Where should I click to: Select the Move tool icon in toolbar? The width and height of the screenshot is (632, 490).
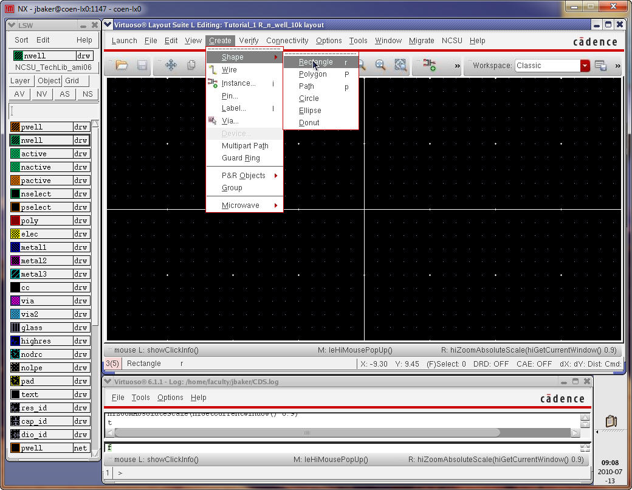(x=171, y=65)
